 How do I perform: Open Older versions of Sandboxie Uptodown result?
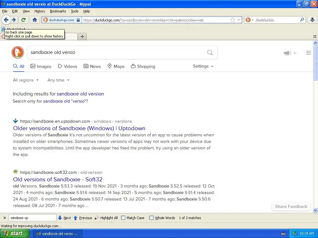pos(79,128)
